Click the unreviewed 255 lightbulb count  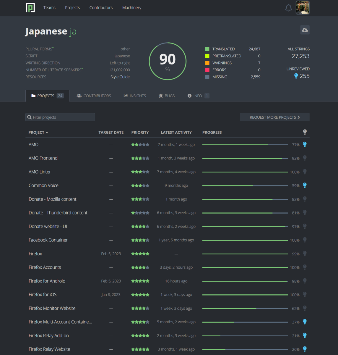302,76
